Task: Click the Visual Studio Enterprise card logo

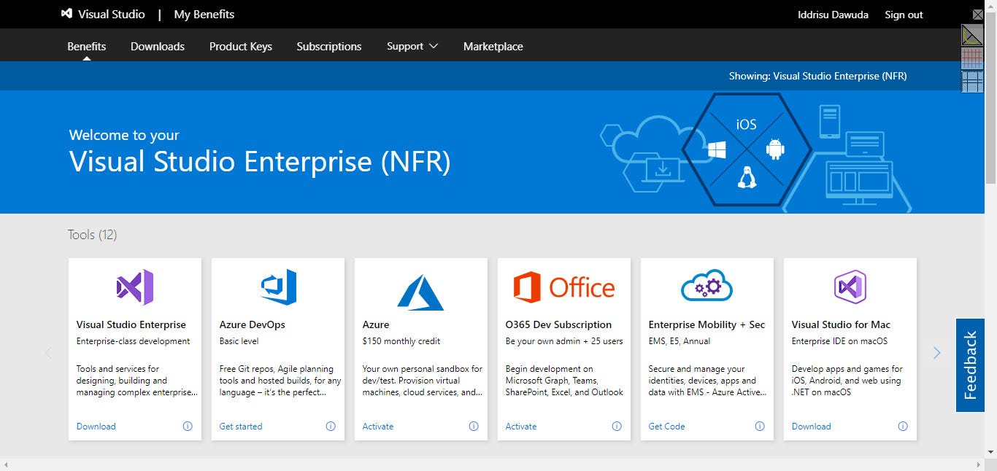Action: point(135,287)
